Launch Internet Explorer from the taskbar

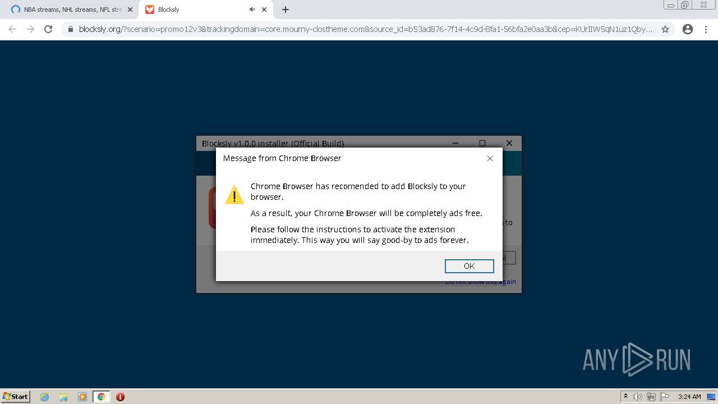coord(45,397)
